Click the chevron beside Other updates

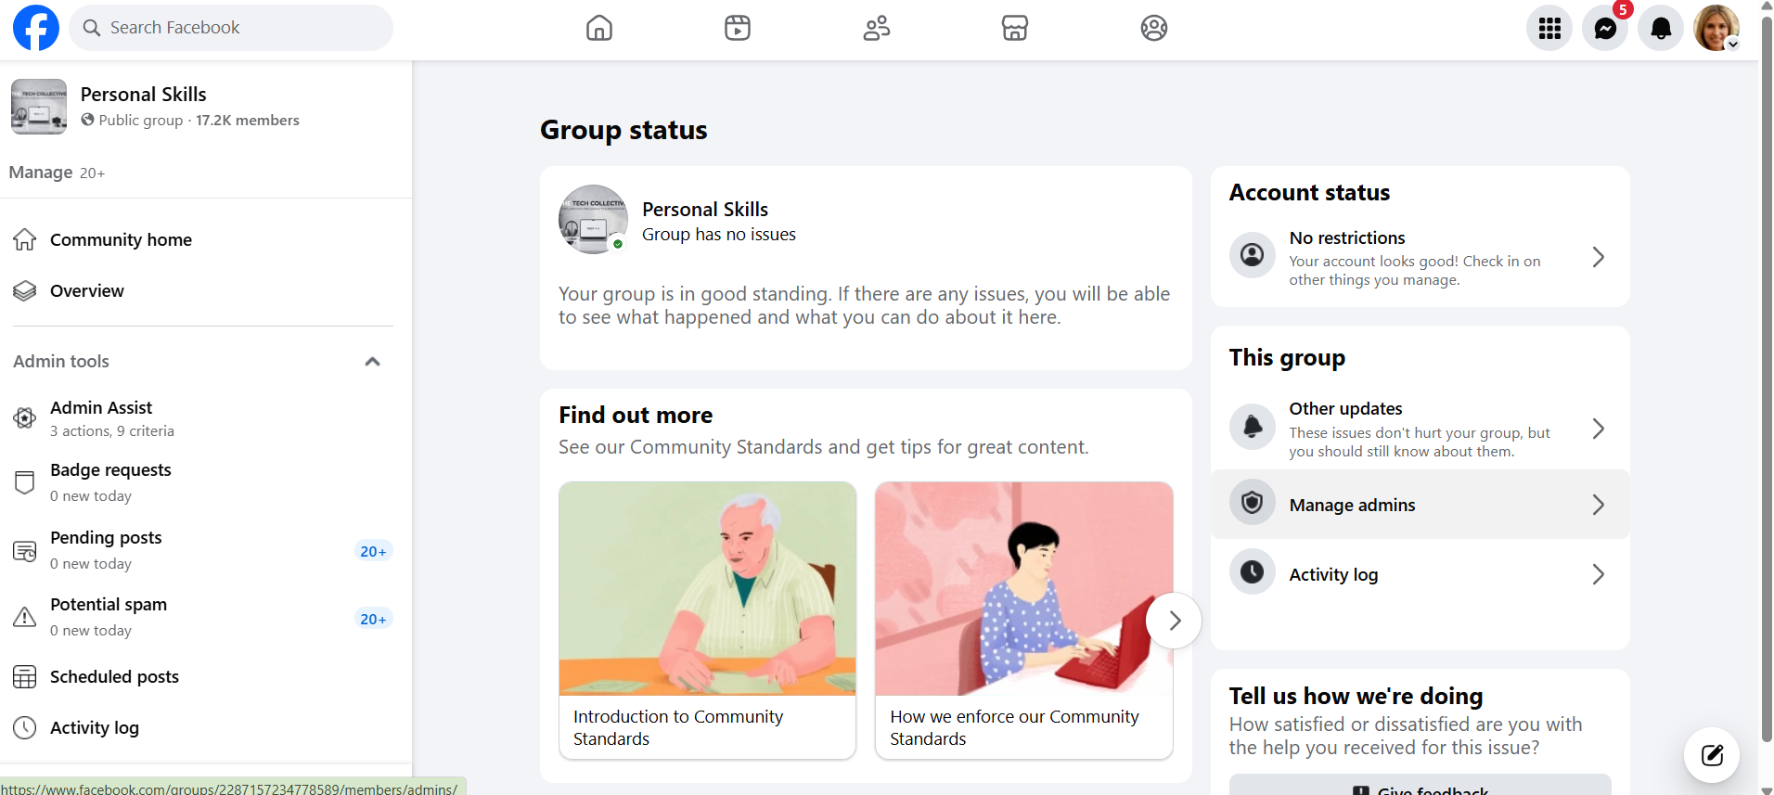click(1599, 429)
